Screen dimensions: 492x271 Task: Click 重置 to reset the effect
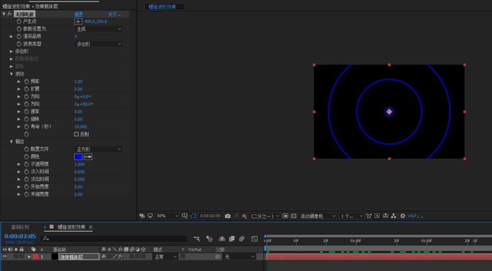coord(78,14)
